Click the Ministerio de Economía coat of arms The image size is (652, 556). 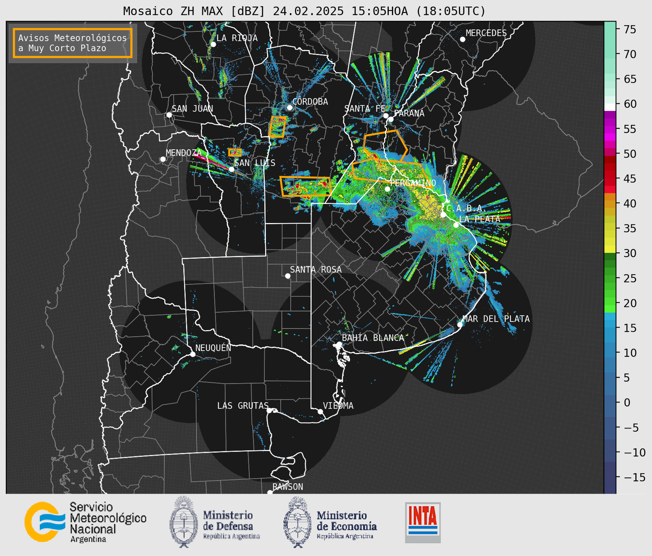tap(298, 522)
